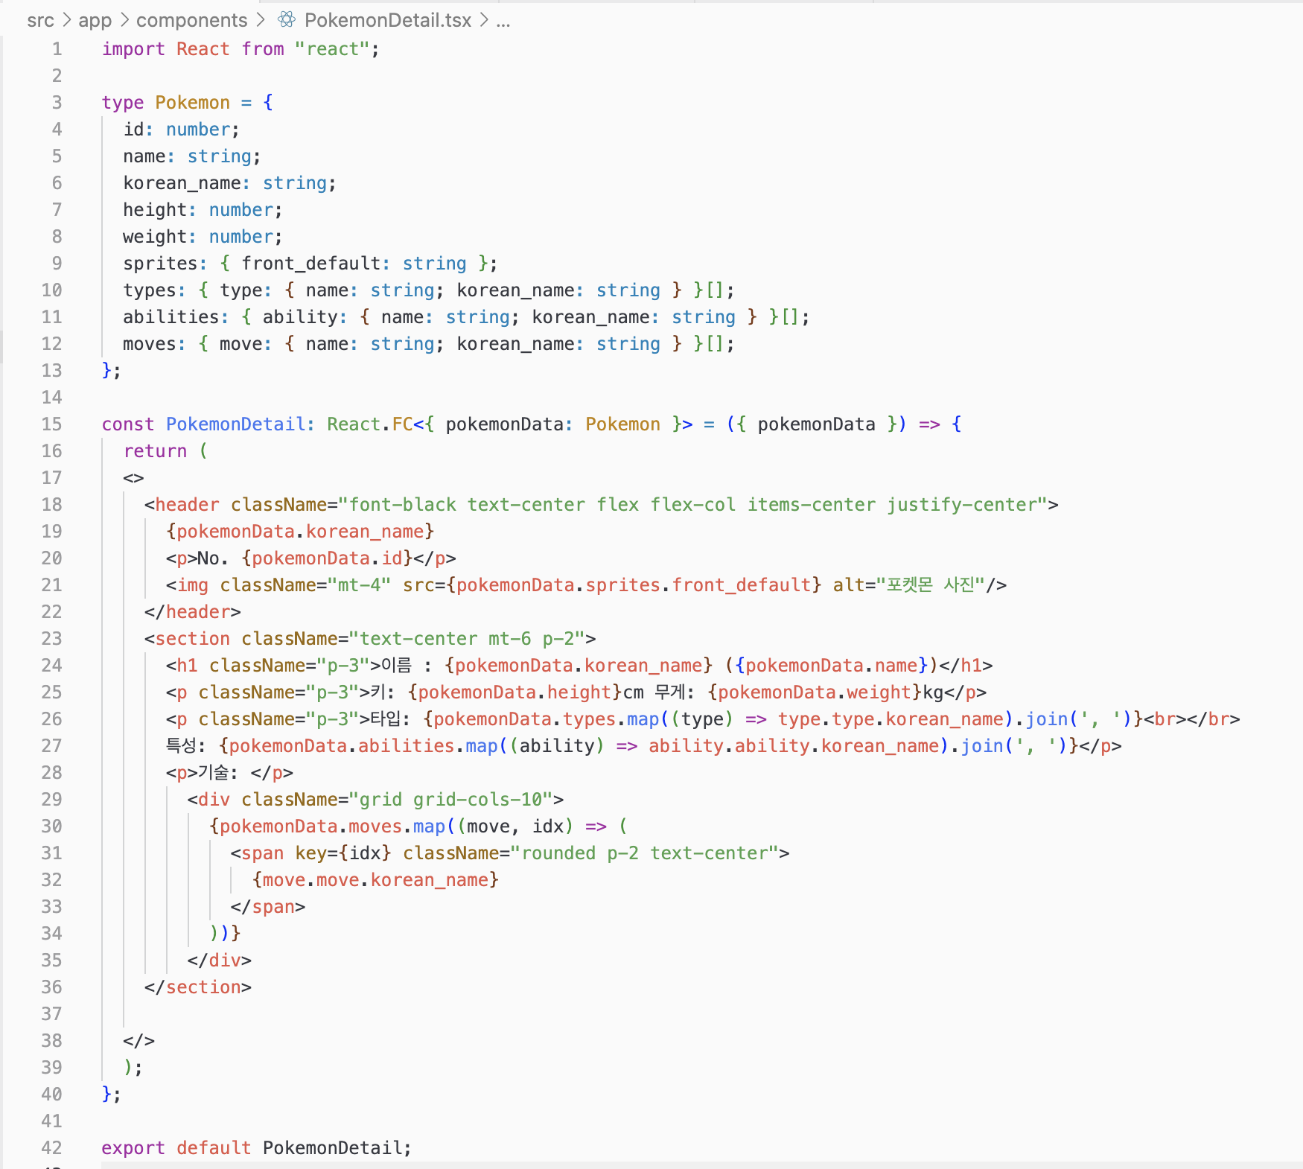Click line number 15 in gutter

pyautogui.click(x=51, y=424)
